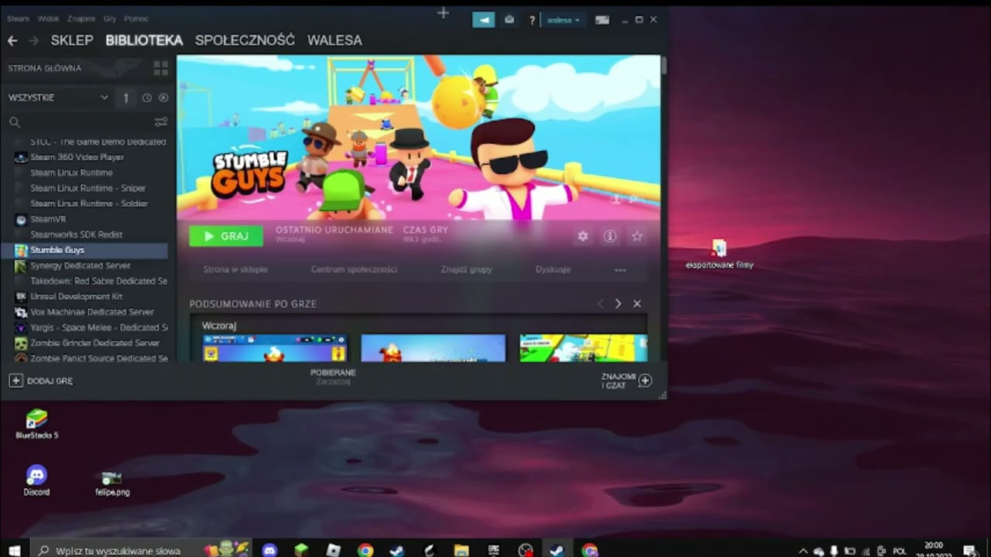This screenshot has height=557, width=991.
Task: Expand the WSZYSTKIE filter dropdown
Action: coord(58,97)
